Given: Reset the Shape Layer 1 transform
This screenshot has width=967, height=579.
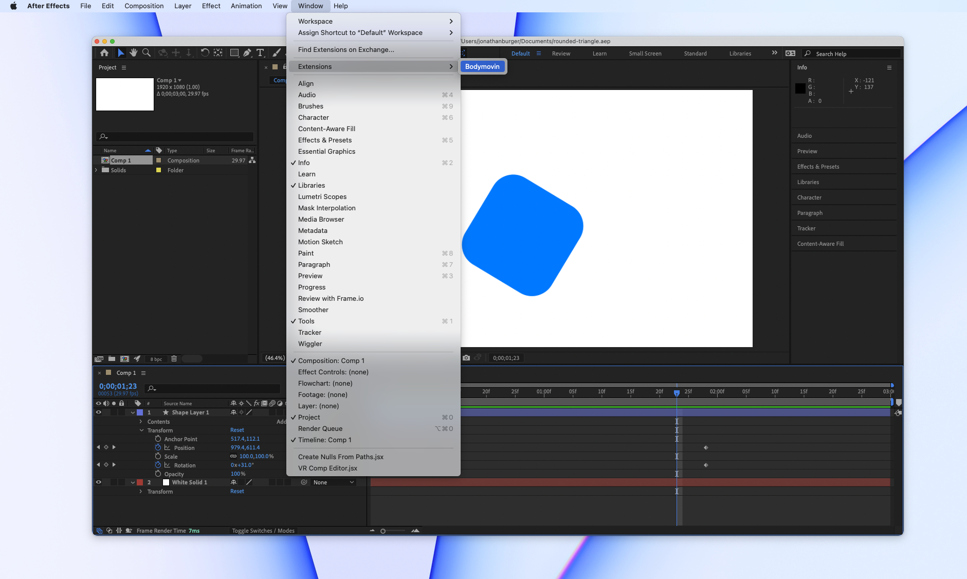Looking at the screenshot, I should [x=237, y=430].
